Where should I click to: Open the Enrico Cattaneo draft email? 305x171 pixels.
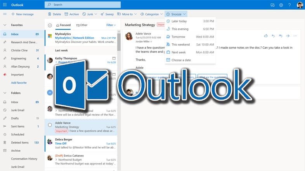(81, 160)
